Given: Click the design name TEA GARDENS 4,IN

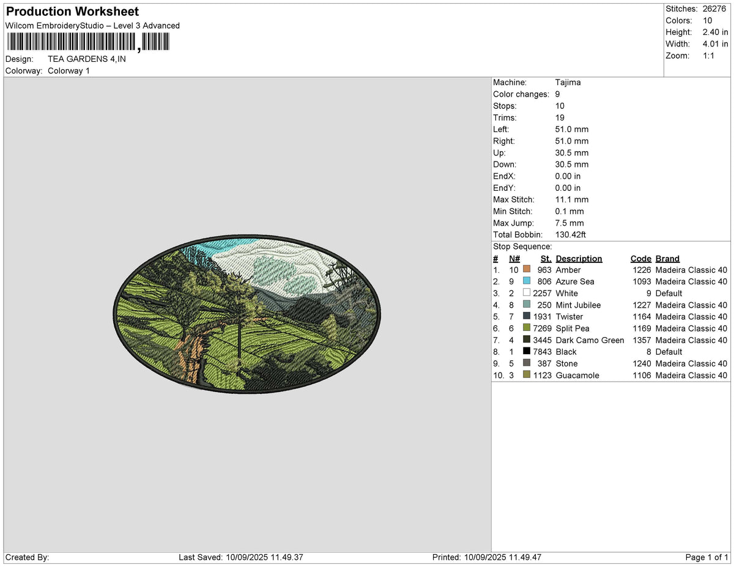Looking at the screenshot, I should [87, 59].
